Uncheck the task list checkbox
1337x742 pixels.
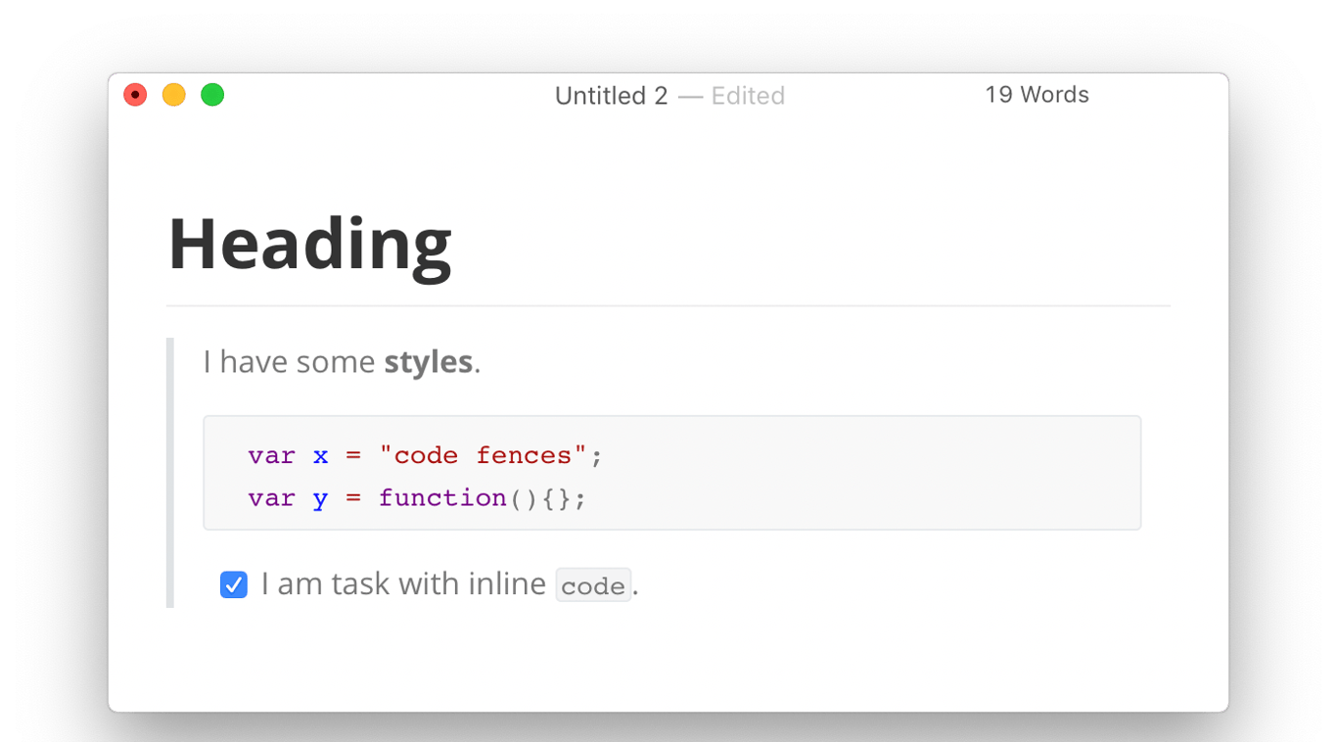pos(234,584)
